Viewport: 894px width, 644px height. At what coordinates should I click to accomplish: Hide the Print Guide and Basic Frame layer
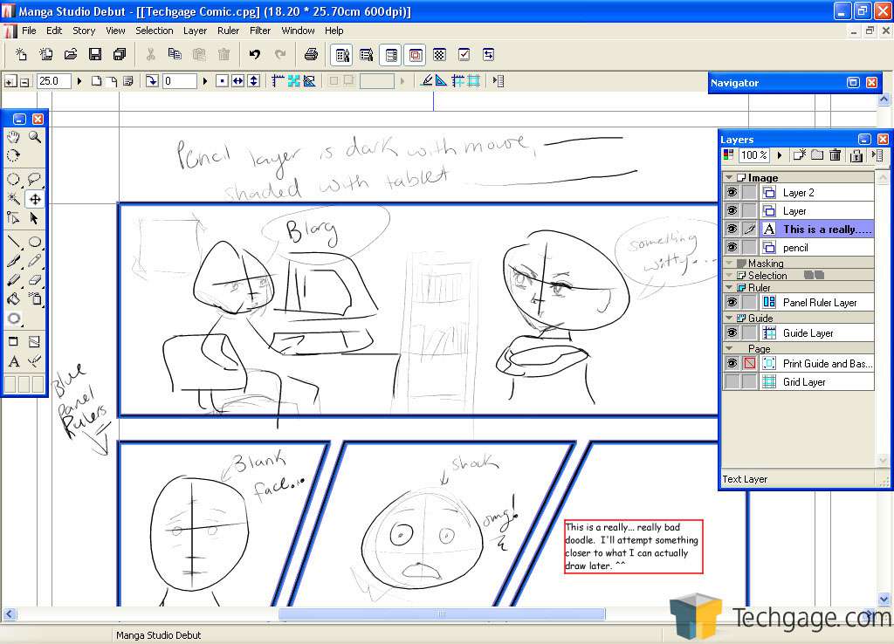click(732, 363)
